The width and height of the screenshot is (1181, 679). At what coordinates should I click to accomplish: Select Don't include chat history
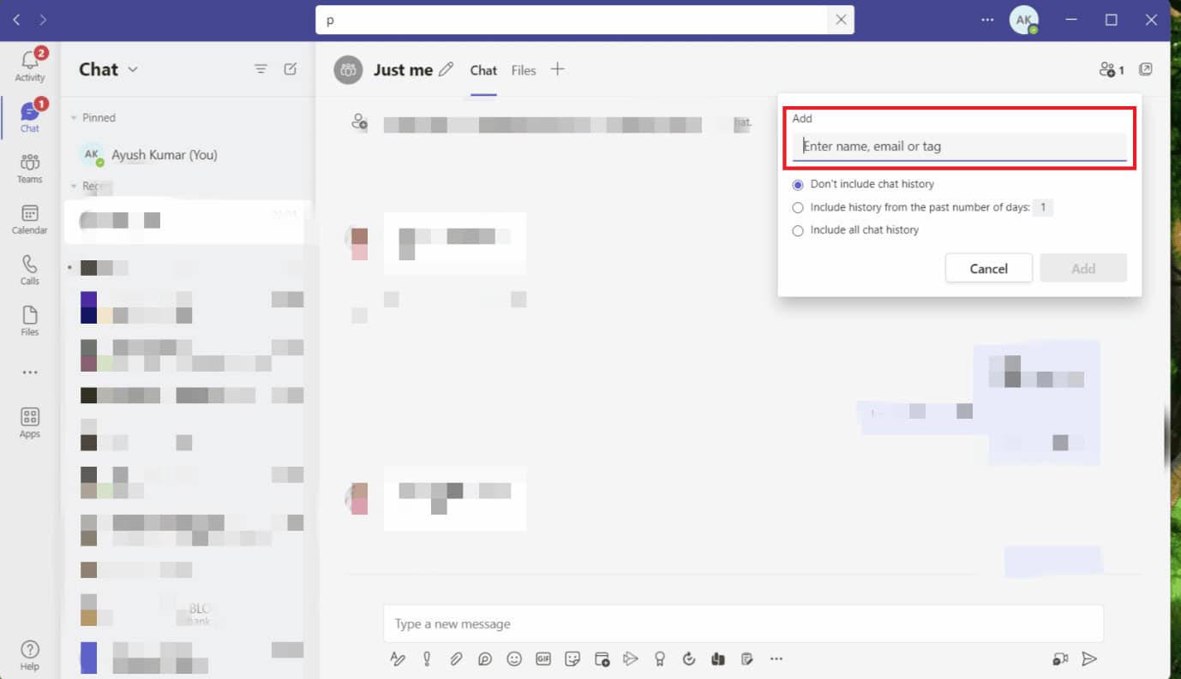(x=798, y=185)
